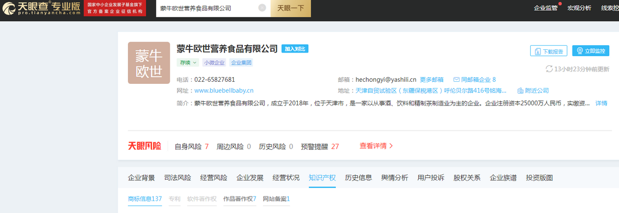Open 宏观分析 in the top navigation
619x213 pixels.
coord(579,8)
